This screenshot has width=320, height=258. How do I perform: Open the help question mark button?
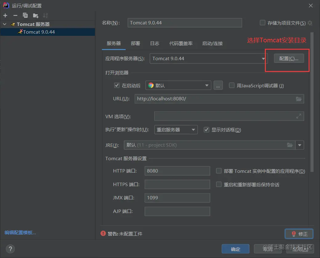10,249
